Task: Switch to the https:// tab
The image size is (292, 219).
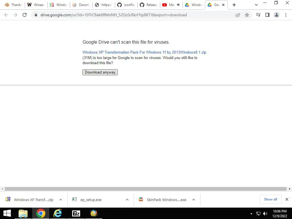Action: click(x=104, y=5)
